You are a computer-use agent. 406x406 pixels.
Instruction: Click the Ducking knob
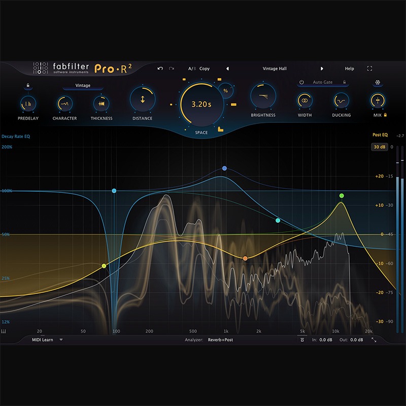(341, 100)
